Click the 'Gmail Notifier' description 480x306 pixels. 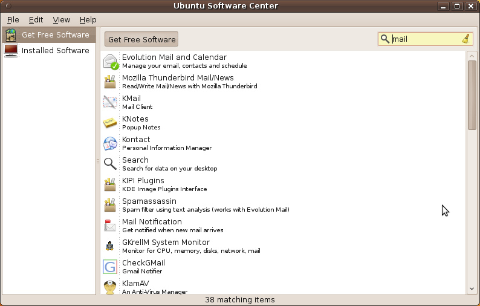point(142,272)
